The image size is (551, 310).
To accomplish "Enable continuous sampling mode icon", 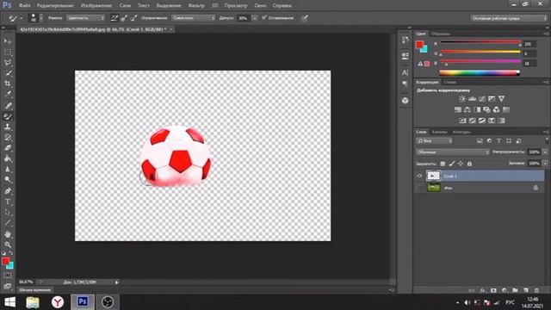I will click(x=114, y=18).
